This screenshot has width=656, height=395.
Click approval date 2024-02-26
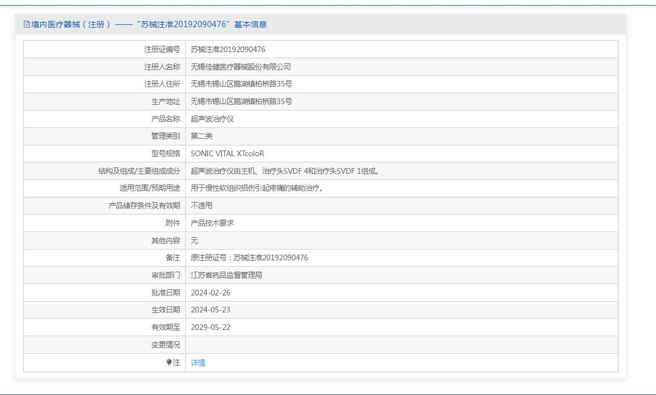tap(210, 293)
